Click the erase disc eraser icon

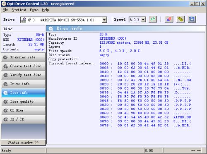169,19
